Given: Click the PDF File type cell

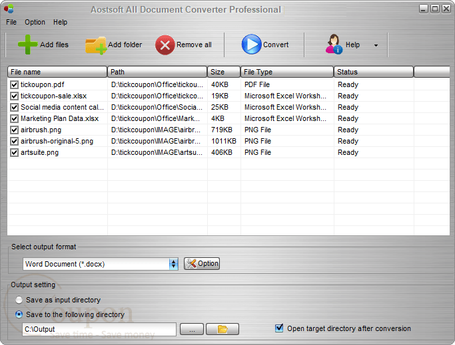Looking at the screenshot, I should [x=257, y=84].
